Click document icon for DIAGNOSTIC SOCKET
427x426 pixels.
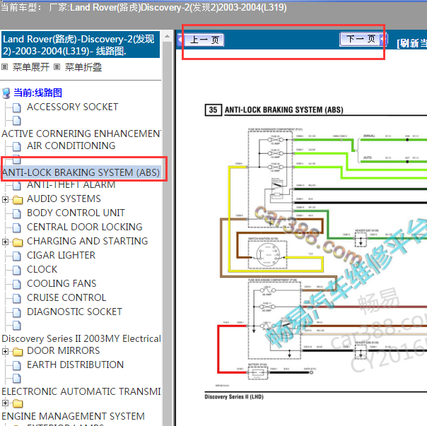coord(16,313)
